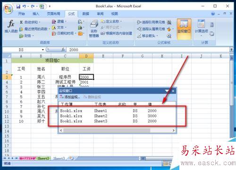Open Undo history dropdown arrow
Viewport: 236px width, 170px height.
28,7
